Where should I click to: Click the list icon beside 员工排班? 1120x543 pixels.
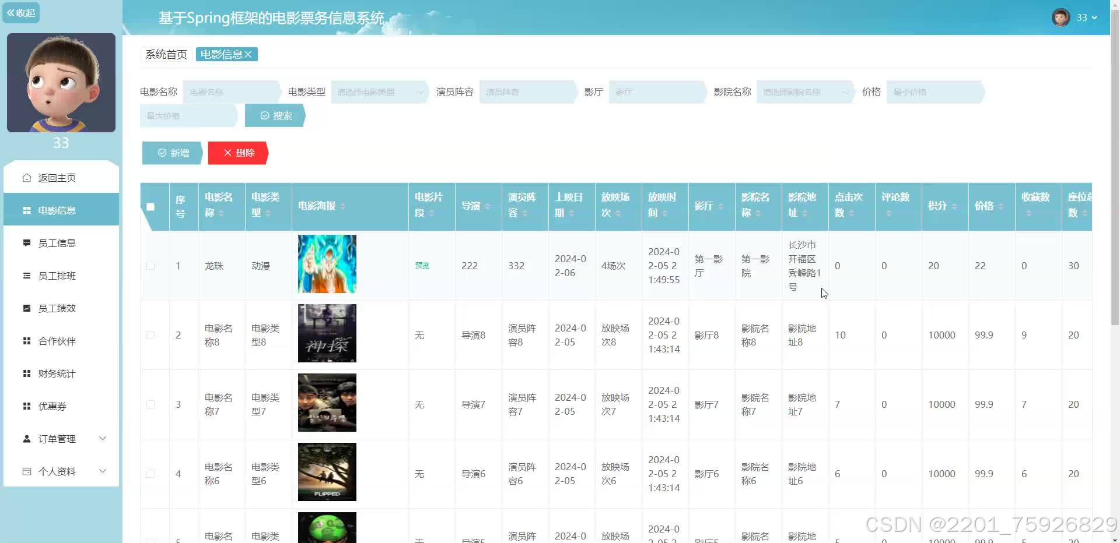26,276
